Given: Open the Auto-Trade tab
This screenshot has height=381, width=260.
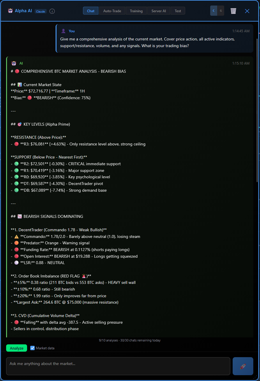Looking at the screenshot, I should (112, 11).
